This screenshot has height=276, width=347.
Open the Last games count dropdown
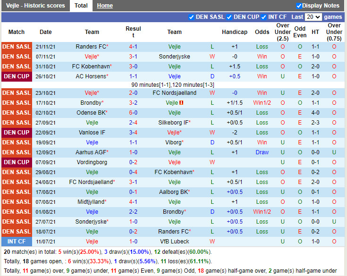pyautogui.click(x=313, y=17)
